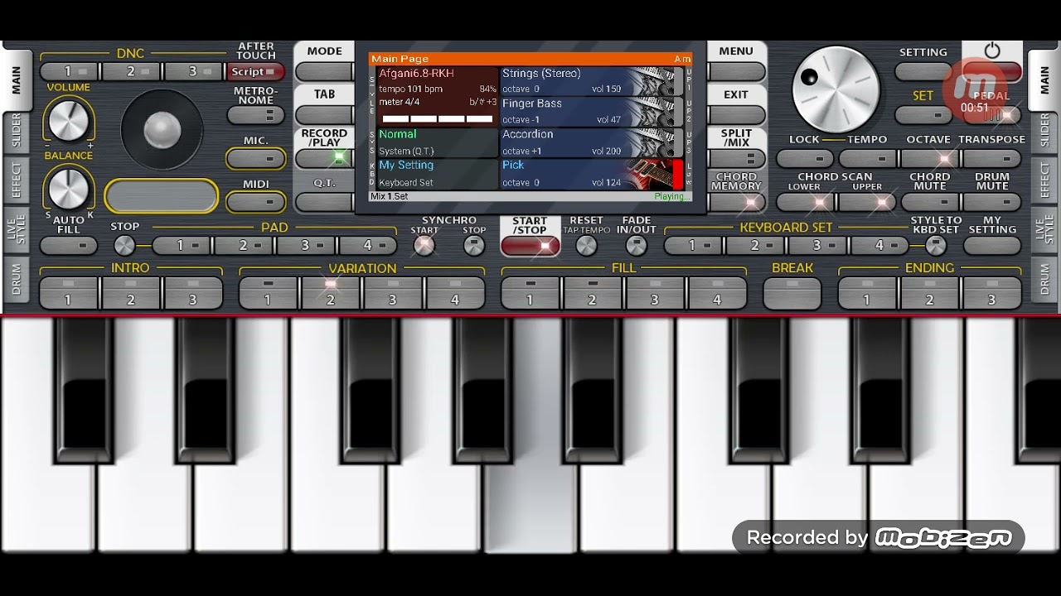Trigger PAD 4
The image size is (1061, 596).
pos(369,246)
